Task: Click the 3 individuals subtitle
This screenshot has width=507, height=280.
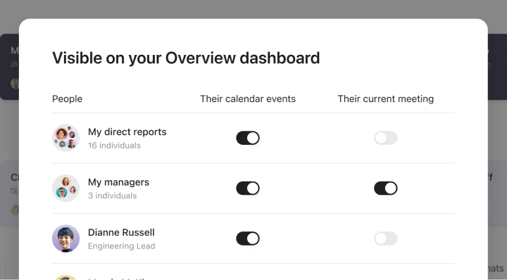Action: coord(112,196)
